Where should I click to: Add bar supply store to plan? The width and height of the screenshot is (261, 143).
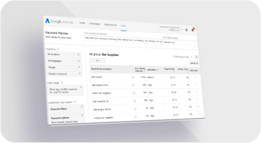tap(196, 85)
